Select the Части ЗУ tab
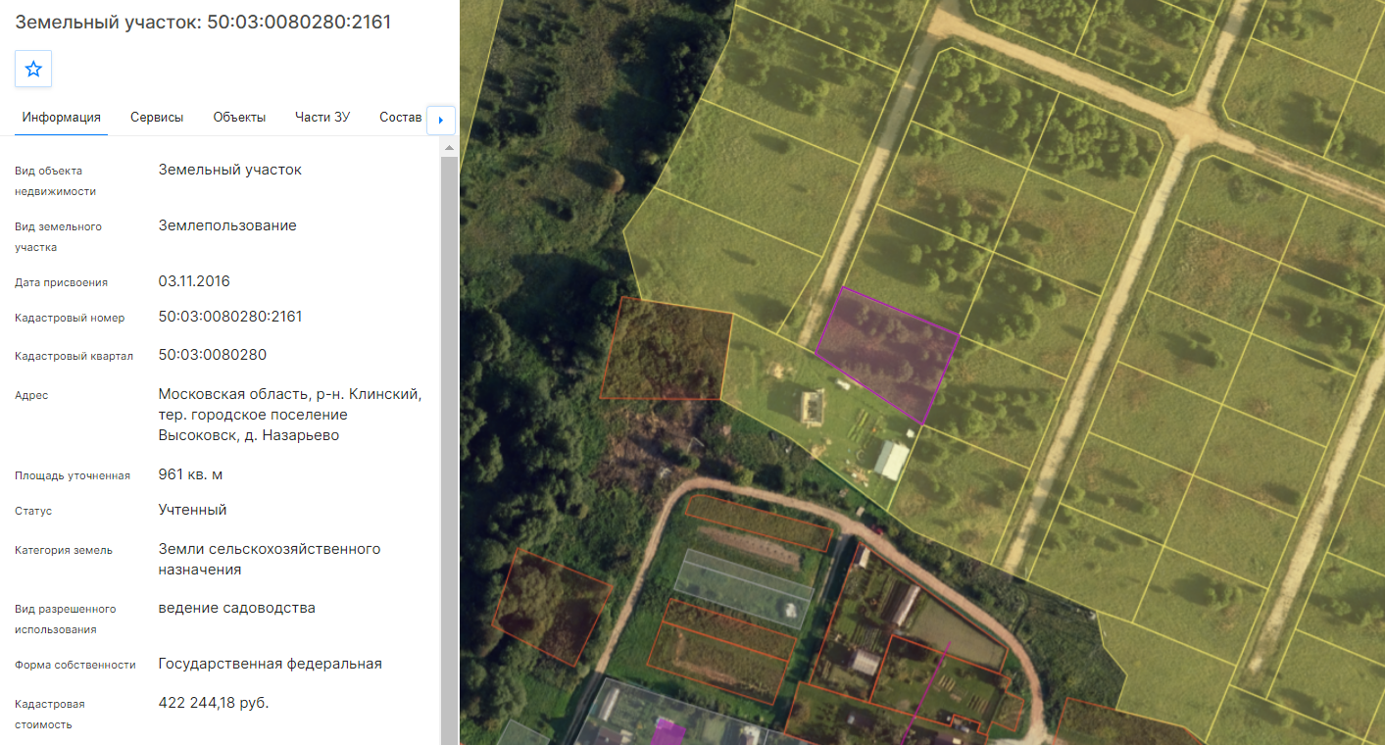Image resolution: width=1385 pixels, height=745 pixels. 322,117
